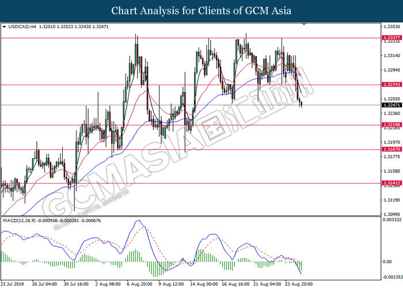Click the 1.30995 price axis value
403x288 pixels.
[x=391, y=214]
